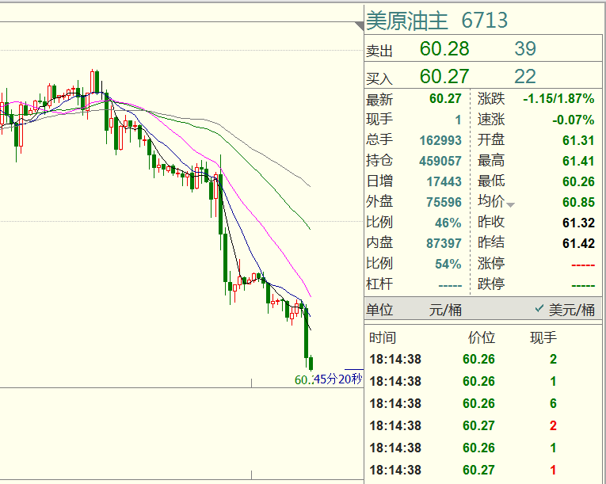606x484 pixels.
Task: Click the 45分20秒 countdown label on chart
Action: [x=338, y=379]
